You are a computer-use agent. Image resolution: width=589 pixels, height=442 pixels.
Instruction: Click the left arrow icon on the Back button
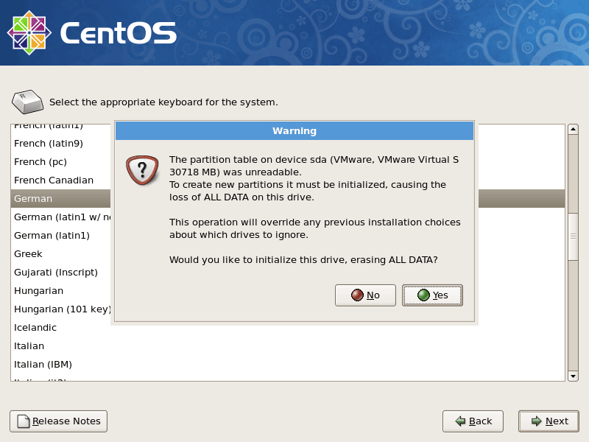[x=459, y=421]
